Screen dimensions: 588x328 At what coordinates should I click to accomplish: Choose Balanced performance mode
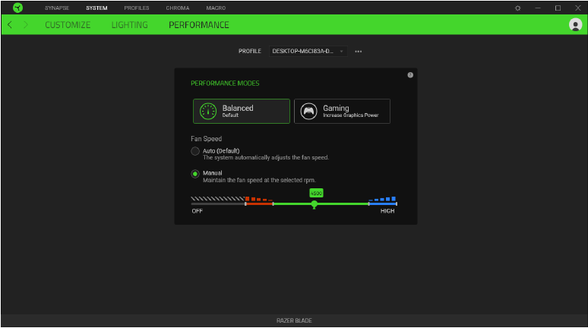click(242, 111)
